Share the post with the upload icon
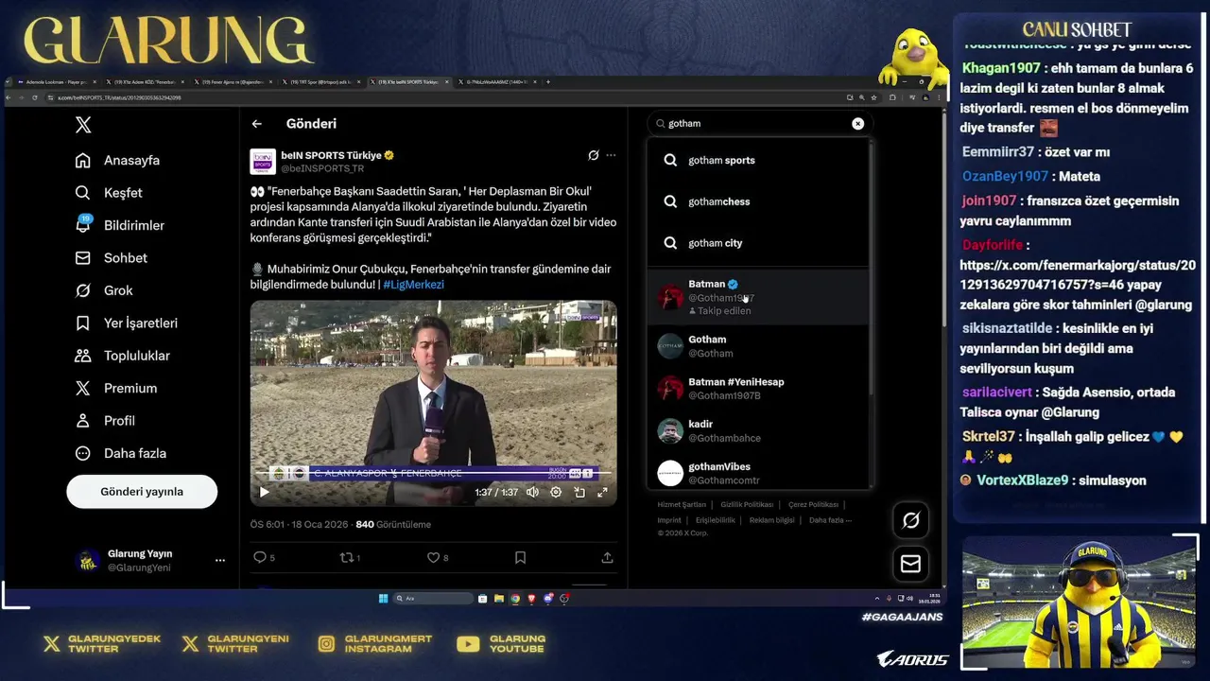Viewport: 1210px width, 681px height. 607,558
